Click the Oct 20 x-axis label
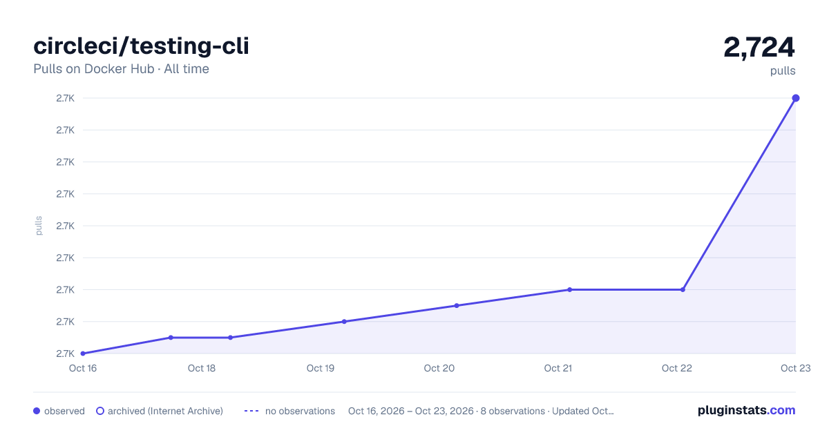This screenshot has width=829, height=435. (x=439, y=368)
